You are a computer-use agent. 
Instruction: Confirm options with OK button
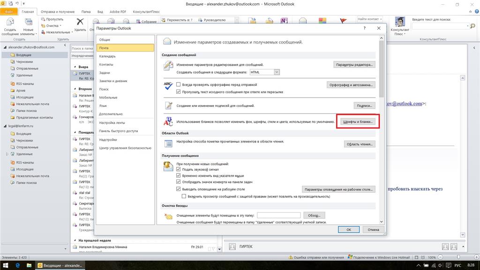pyautogui.click(x=349, y=230)
